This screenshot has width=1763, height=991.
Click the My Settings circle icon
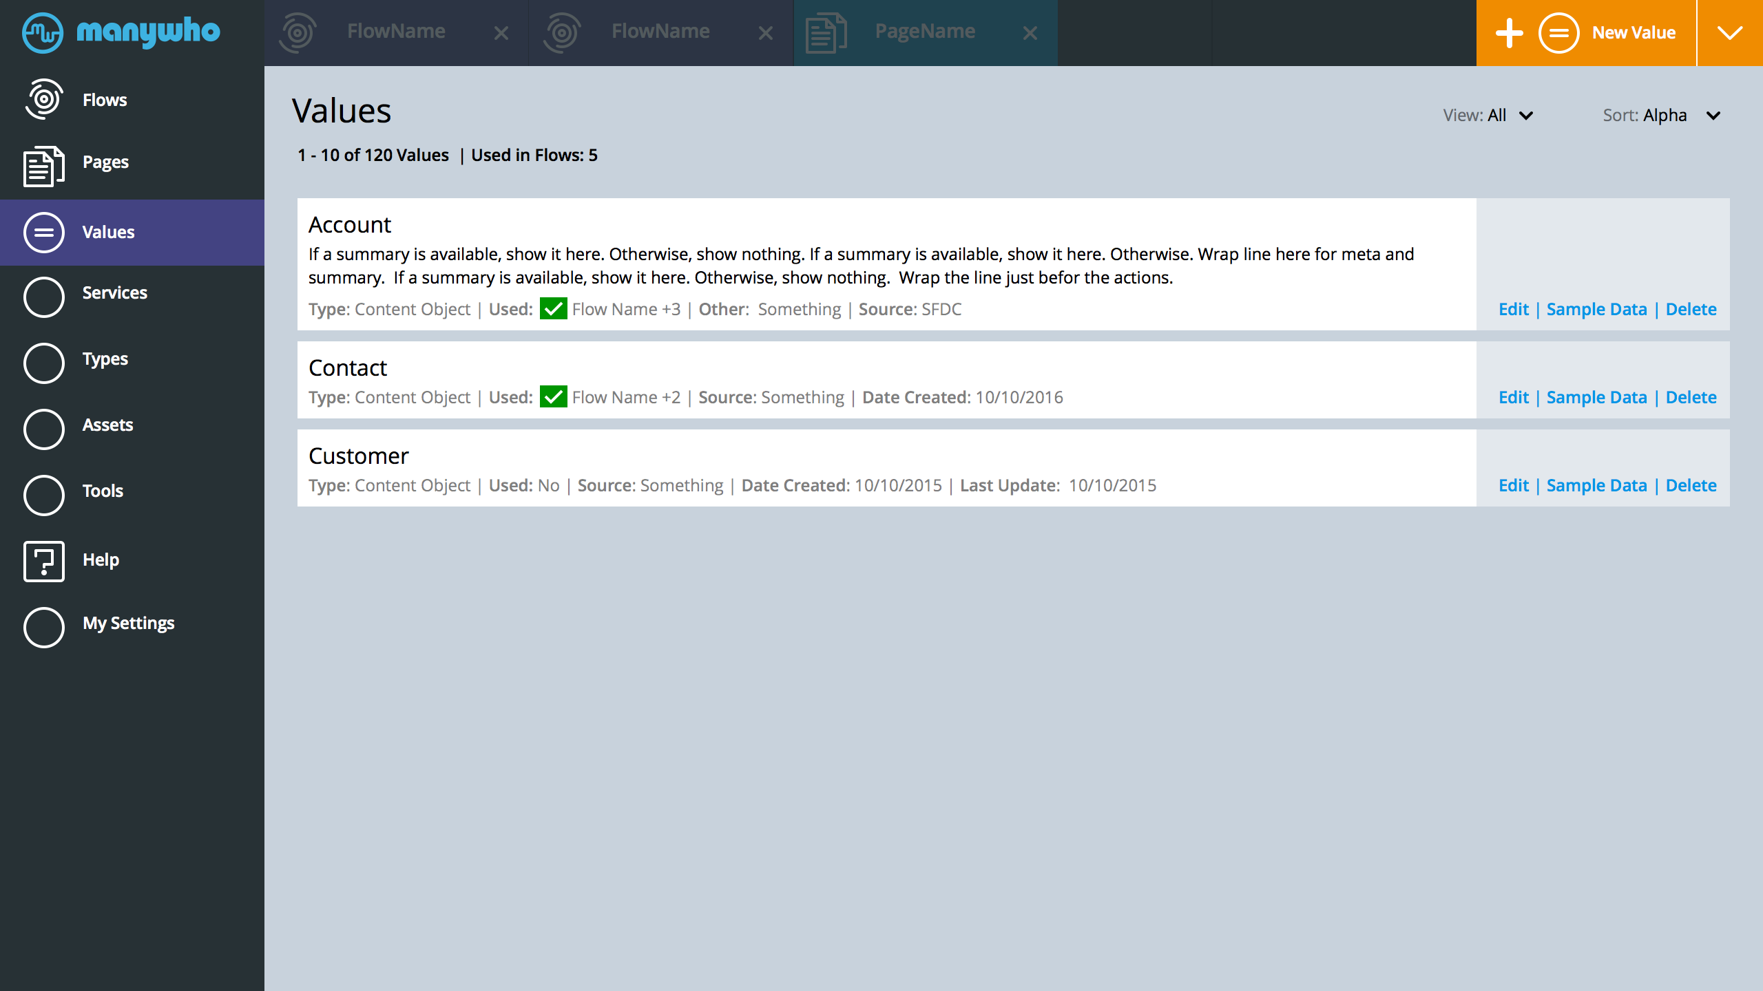(44, 628)
